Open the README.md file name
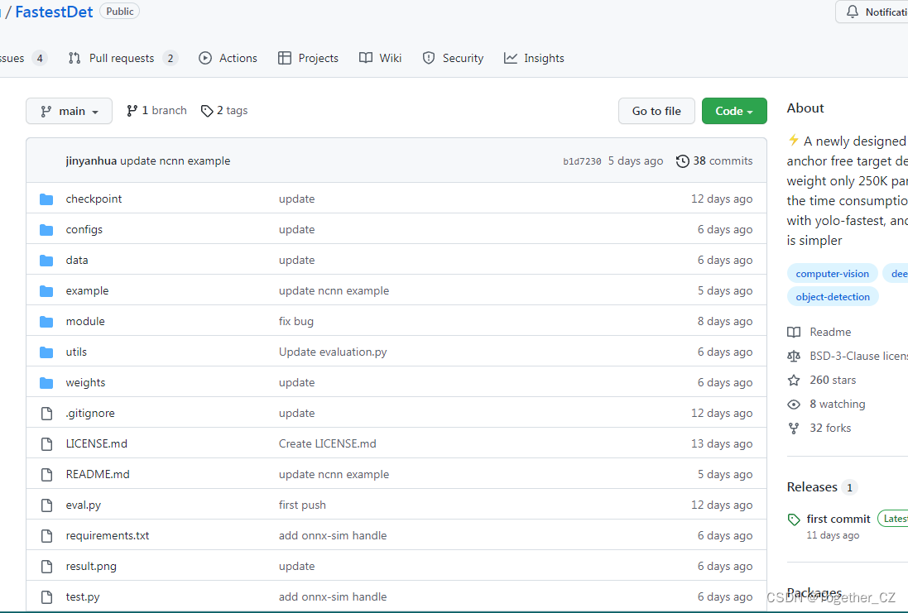Viewport: 908px width, 613px height. 98,474
